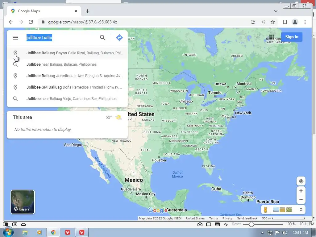This screenshot has height=237, width=316.
Task: Capture page with the camera icon
Action: point(200,224)
